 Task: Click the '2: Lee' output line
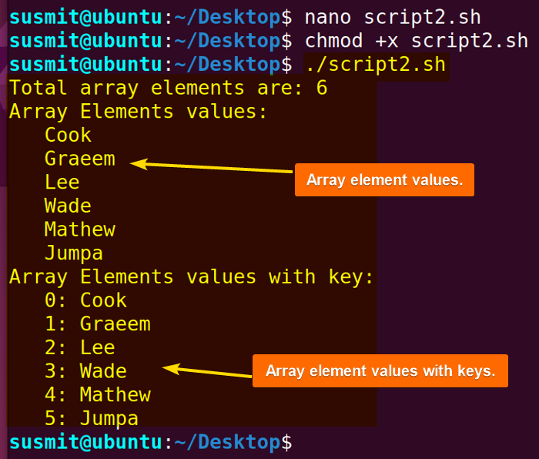pyautogui.click(x=80, y=347)
